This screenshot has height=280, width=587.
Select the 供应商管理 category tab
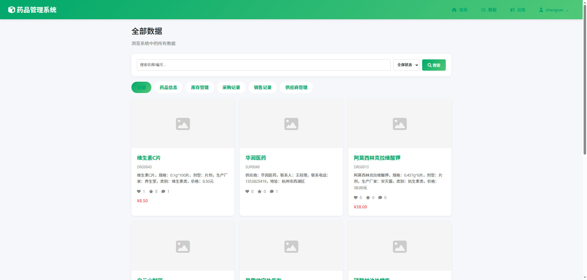pyautogui.click(x=296, y=88)
